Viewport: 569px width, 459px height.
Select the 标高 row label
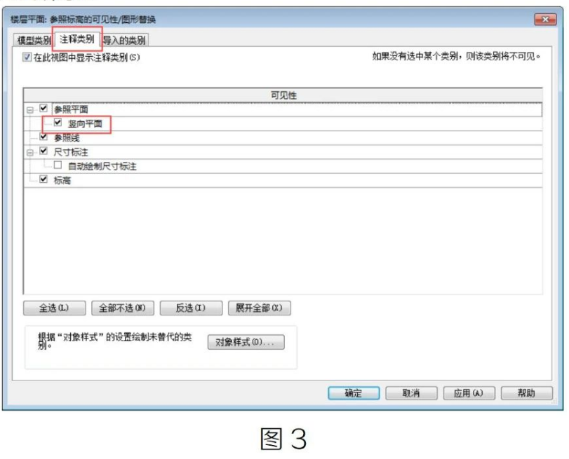pos(62,180)
